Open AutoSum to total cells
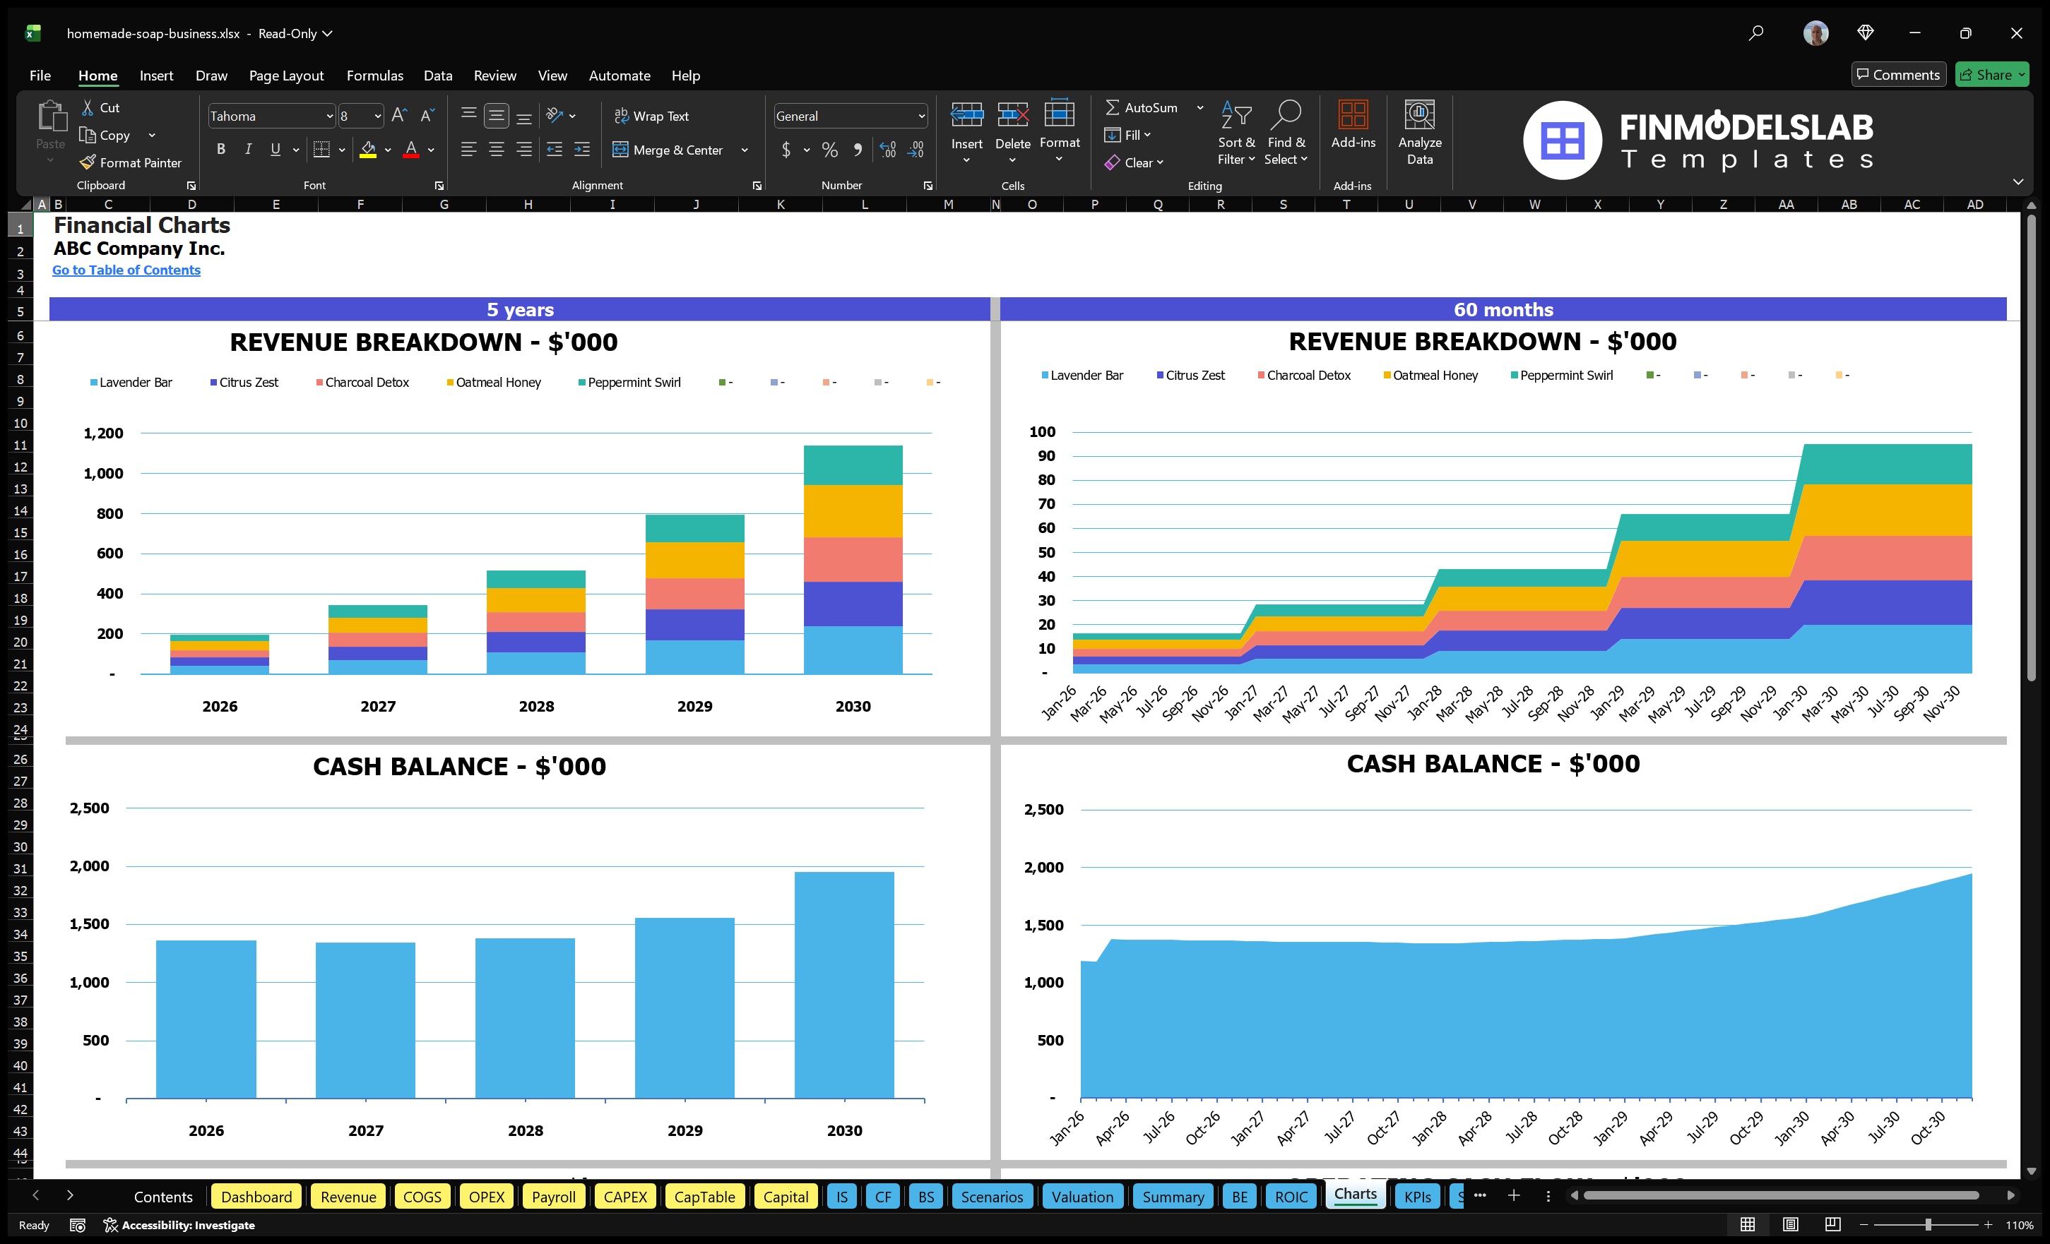 coord(1147,107)
